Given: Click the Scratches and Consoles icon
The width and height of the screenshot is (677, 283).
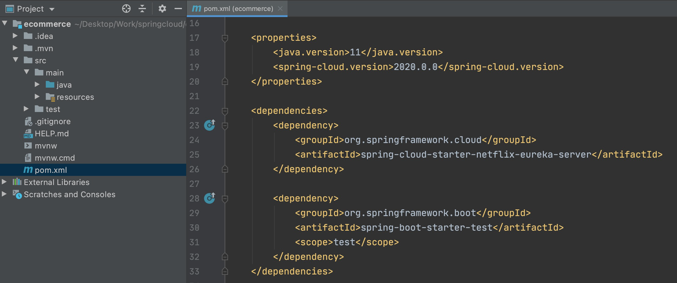Looking at the screenshot, I should tap(17, 194).
